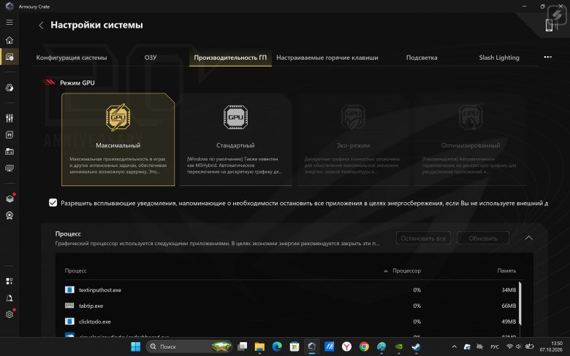Viewport: 570px width, 356px height.
Task: Click the volume icon in system tray
Action: [518, 347]
